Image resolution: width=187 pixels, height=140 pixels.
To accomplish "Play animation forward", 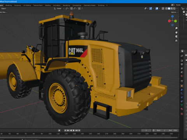I will pyautogui.click(x=74, y=130).
